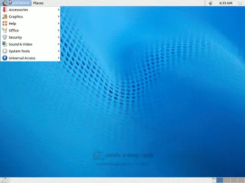Open the Office menu entry label
Image resolution: width=245 pixels, height=183 pixels.
coord(14,30)
